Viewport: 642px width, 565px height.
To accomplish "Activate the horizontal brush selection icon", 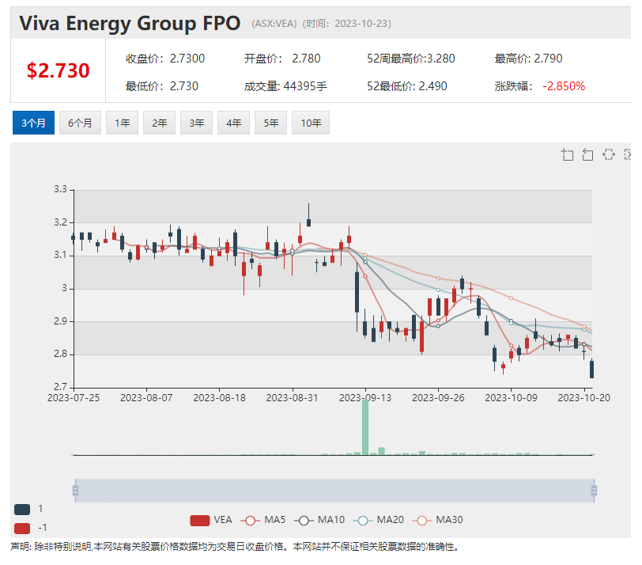I will coord(608,154).
